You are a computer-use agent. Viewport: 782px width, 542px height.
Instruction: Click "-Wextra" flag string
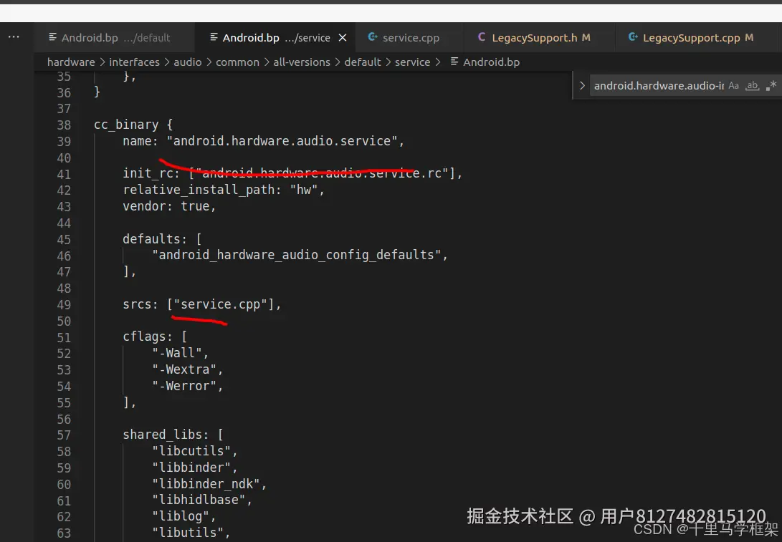(184, 369)
